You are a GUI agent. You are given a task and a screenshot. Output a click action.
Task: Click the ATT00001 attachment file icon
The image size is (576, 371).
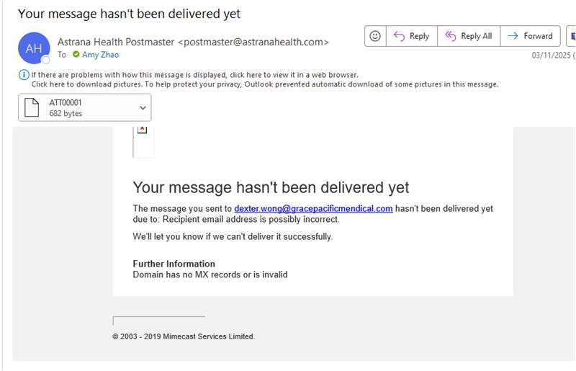pos(32,107)
